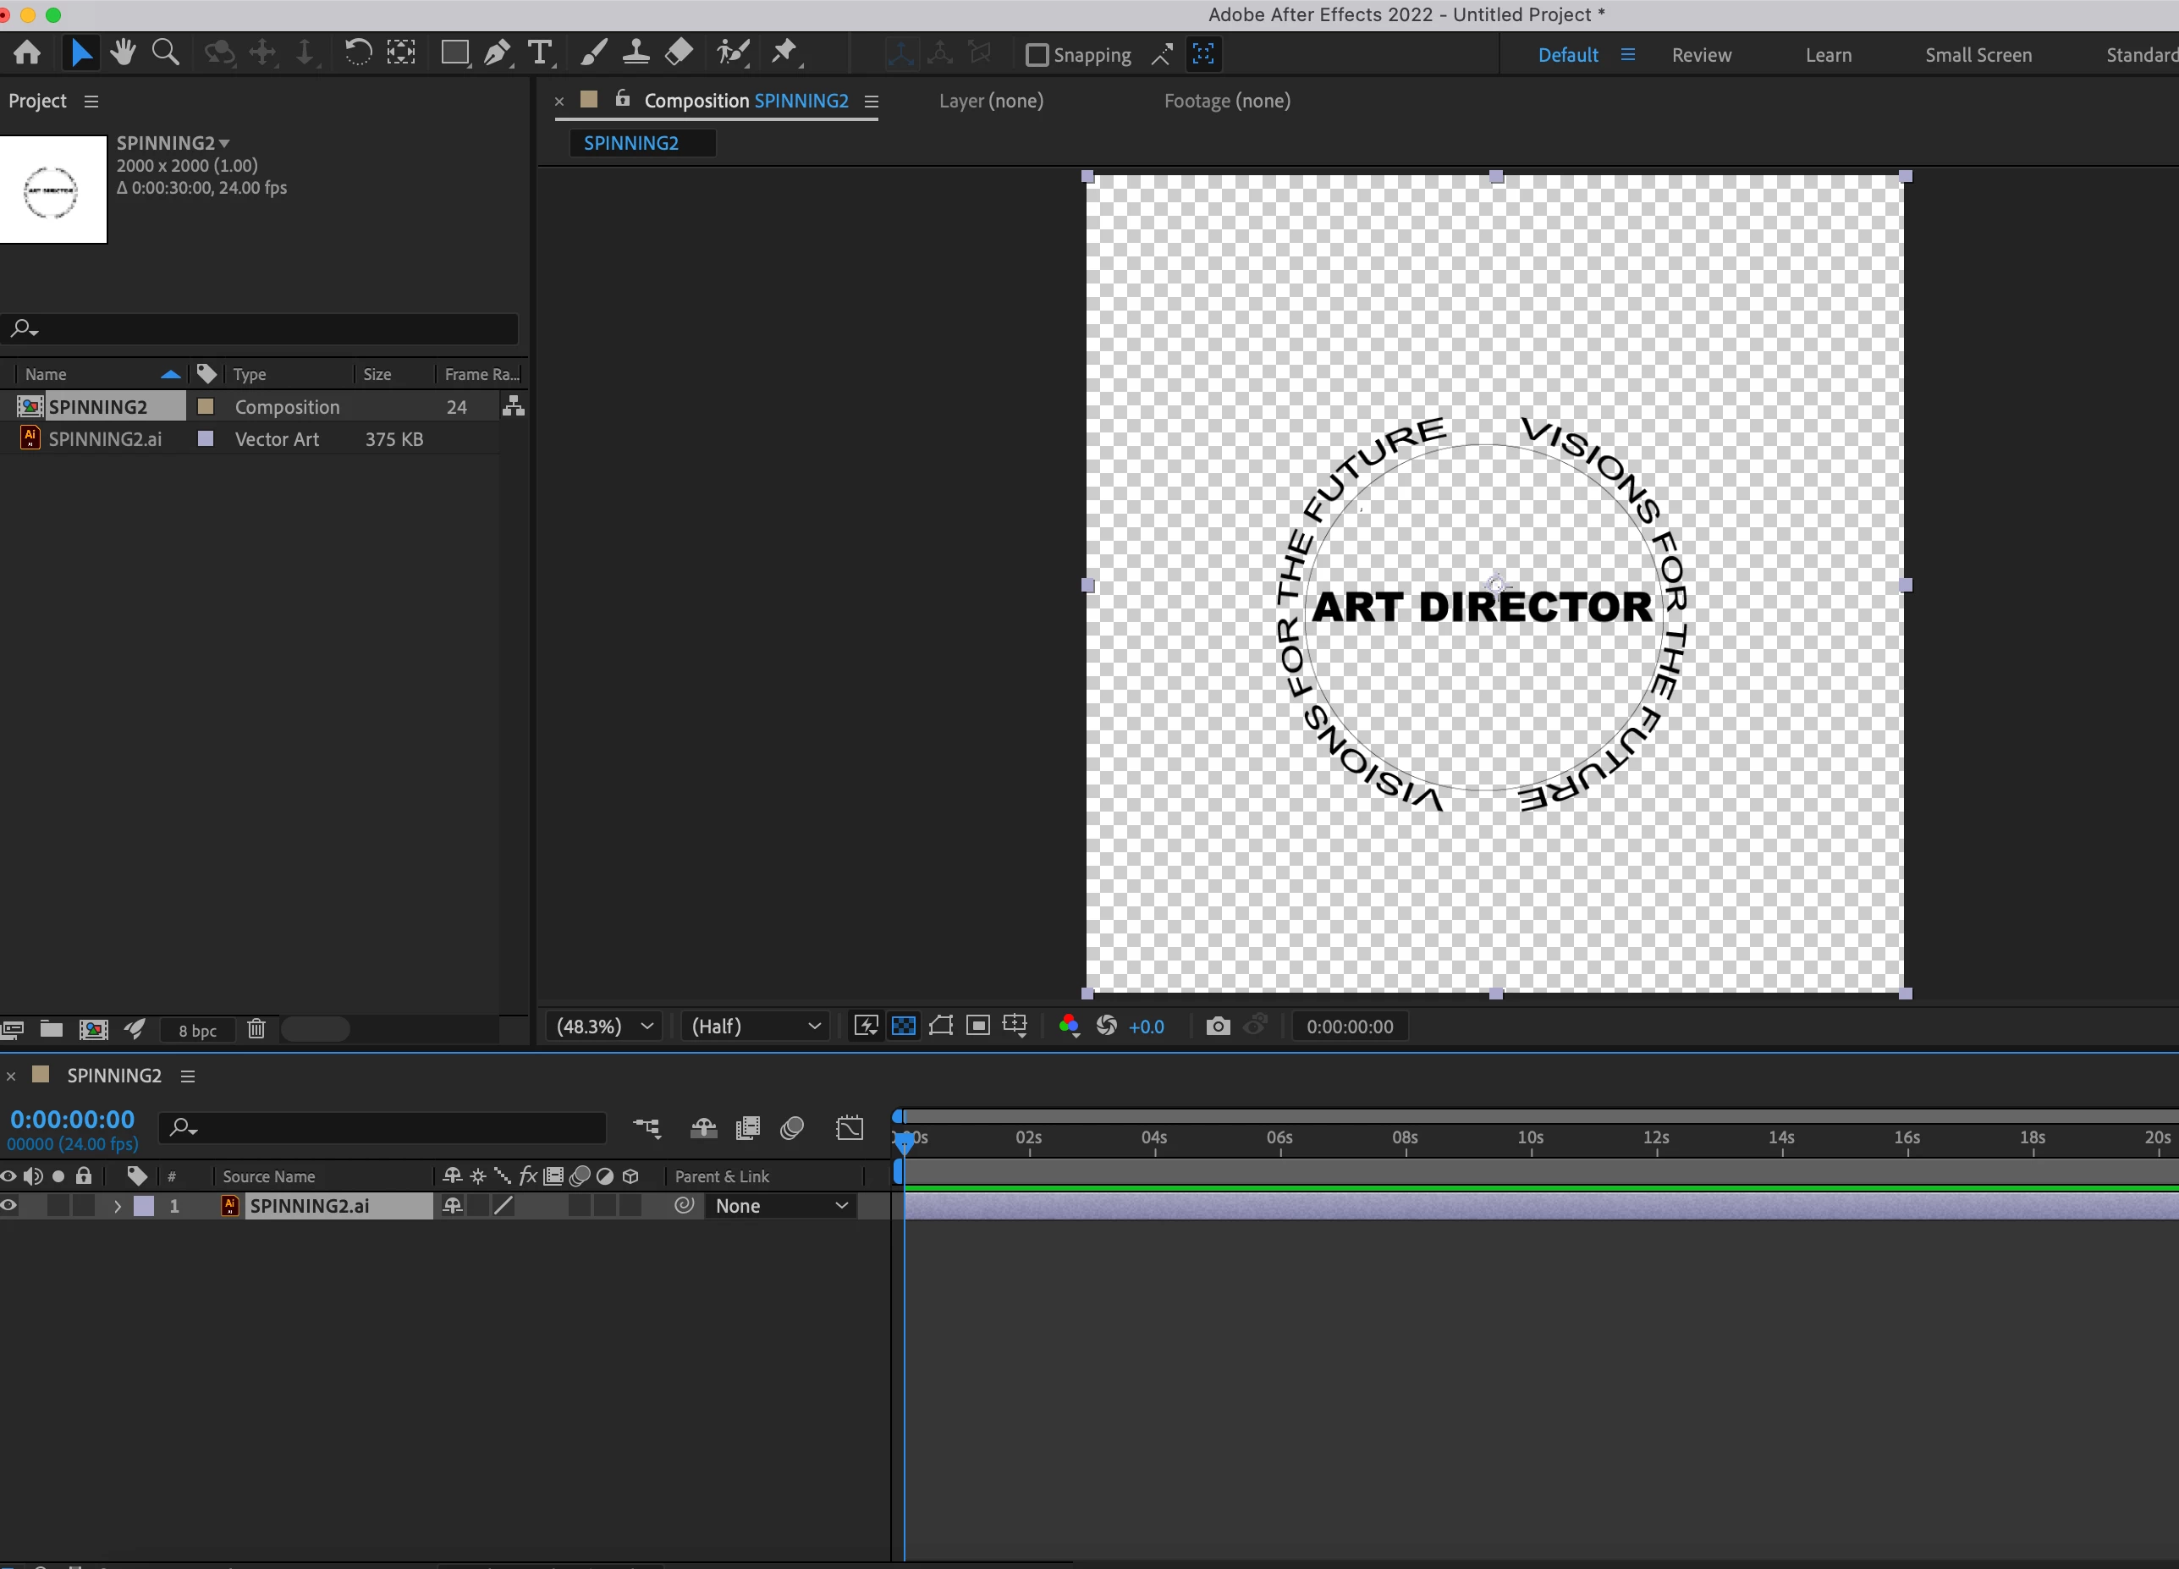Click the Delete trash icon in Project panel

pos(256,1029)
